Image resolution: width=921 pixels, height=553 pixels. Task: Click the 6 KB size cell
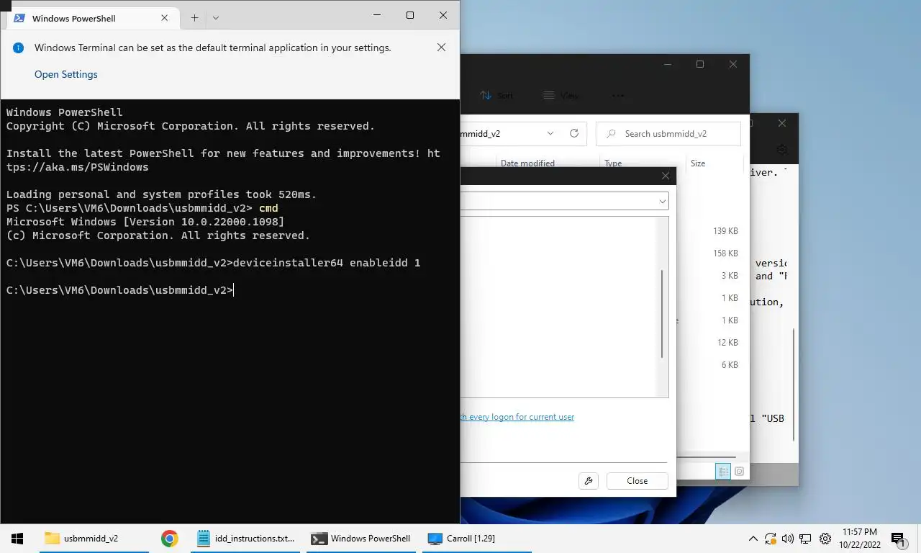point(730,365)
